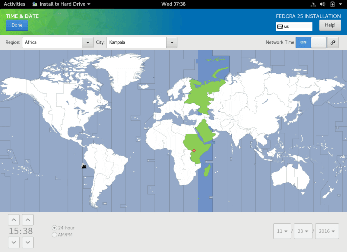Click the Help! button
This screenshot has height=252, width=347.
(330, 26)
